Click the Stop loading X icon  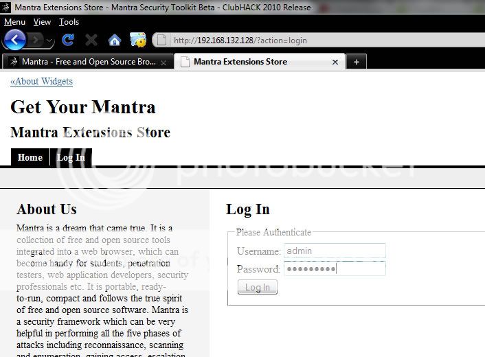click(x=91, y=41)
